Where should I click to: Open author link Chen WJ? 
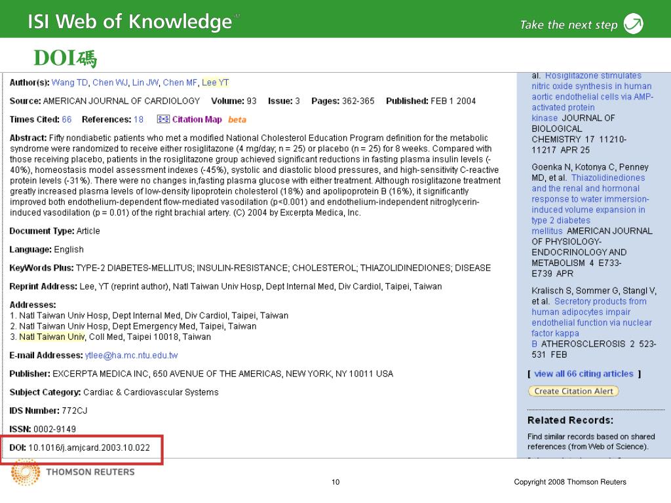[x=110, y=83]
